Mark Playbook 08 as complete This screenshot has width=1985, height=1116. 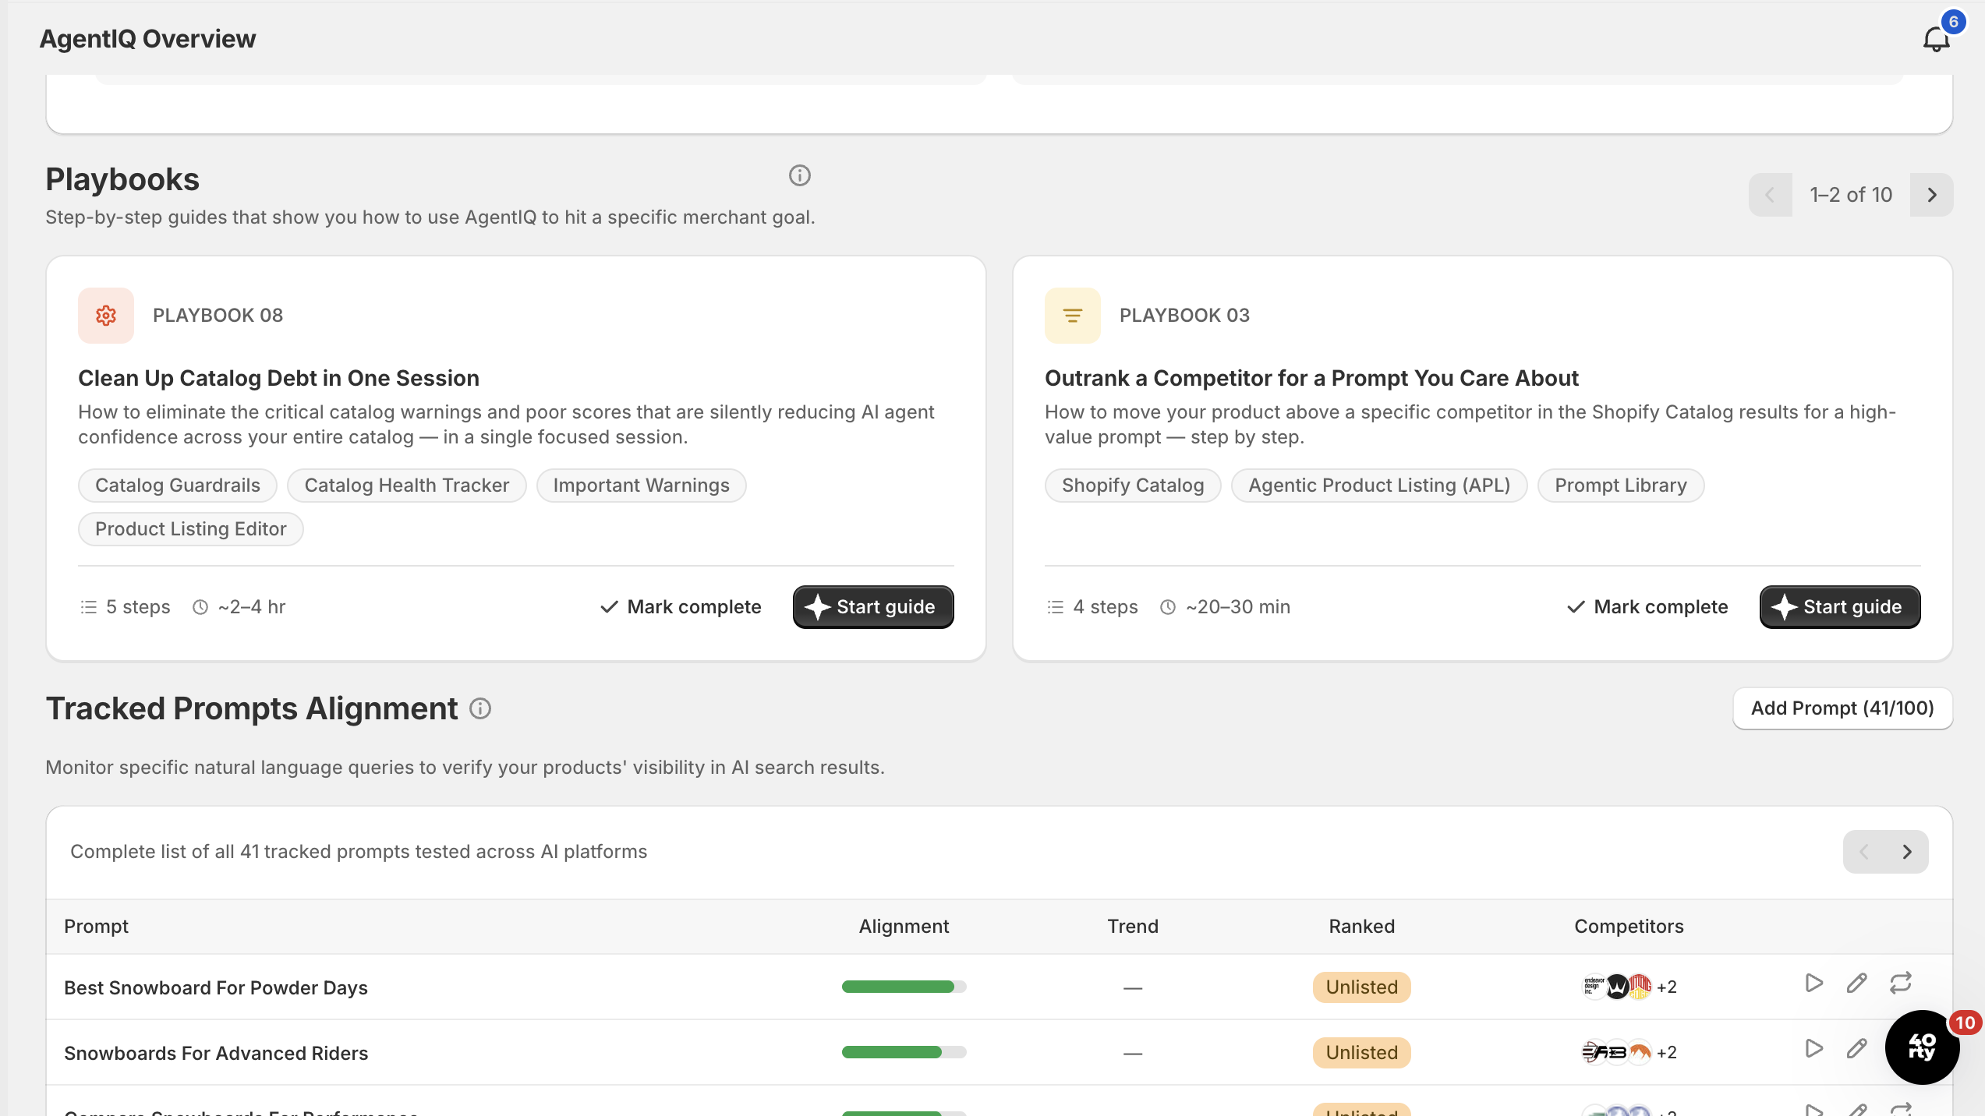point(681,607)
